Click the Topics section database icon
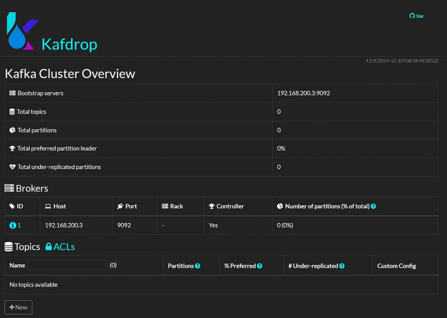 coord(9,247)
